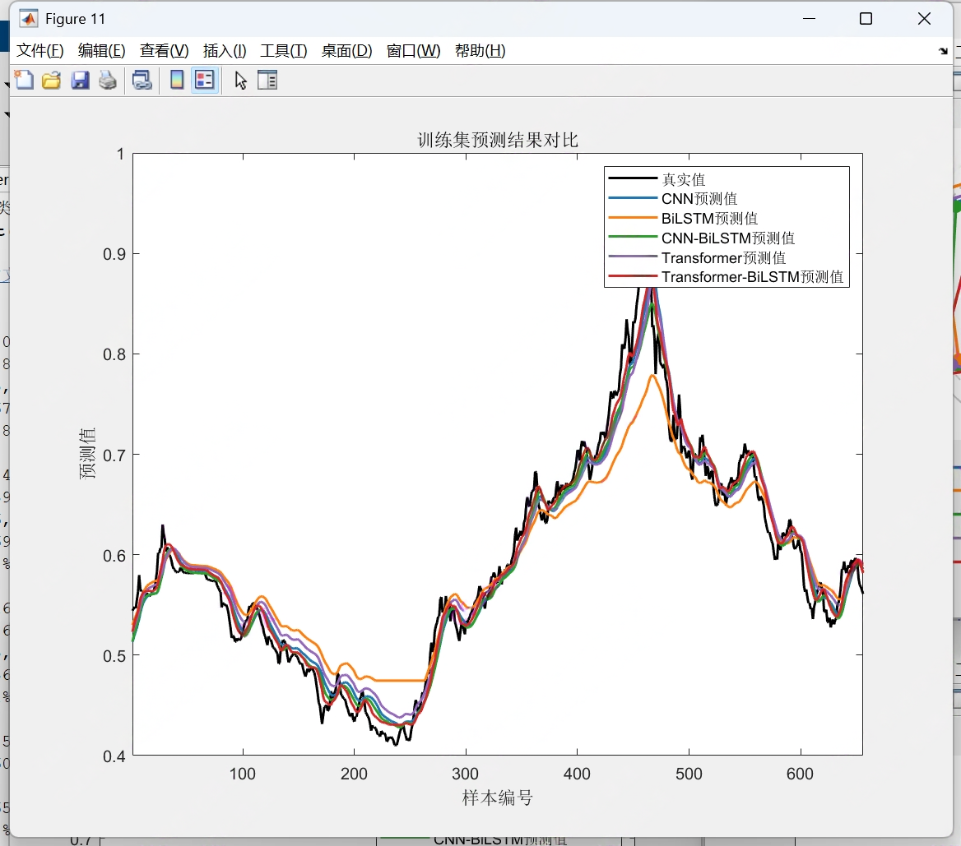This screenshot has height=846, width=961.
Task: Click the MATLAB logo in title bar
Action: pyautogui.click(x=28, y=19)
